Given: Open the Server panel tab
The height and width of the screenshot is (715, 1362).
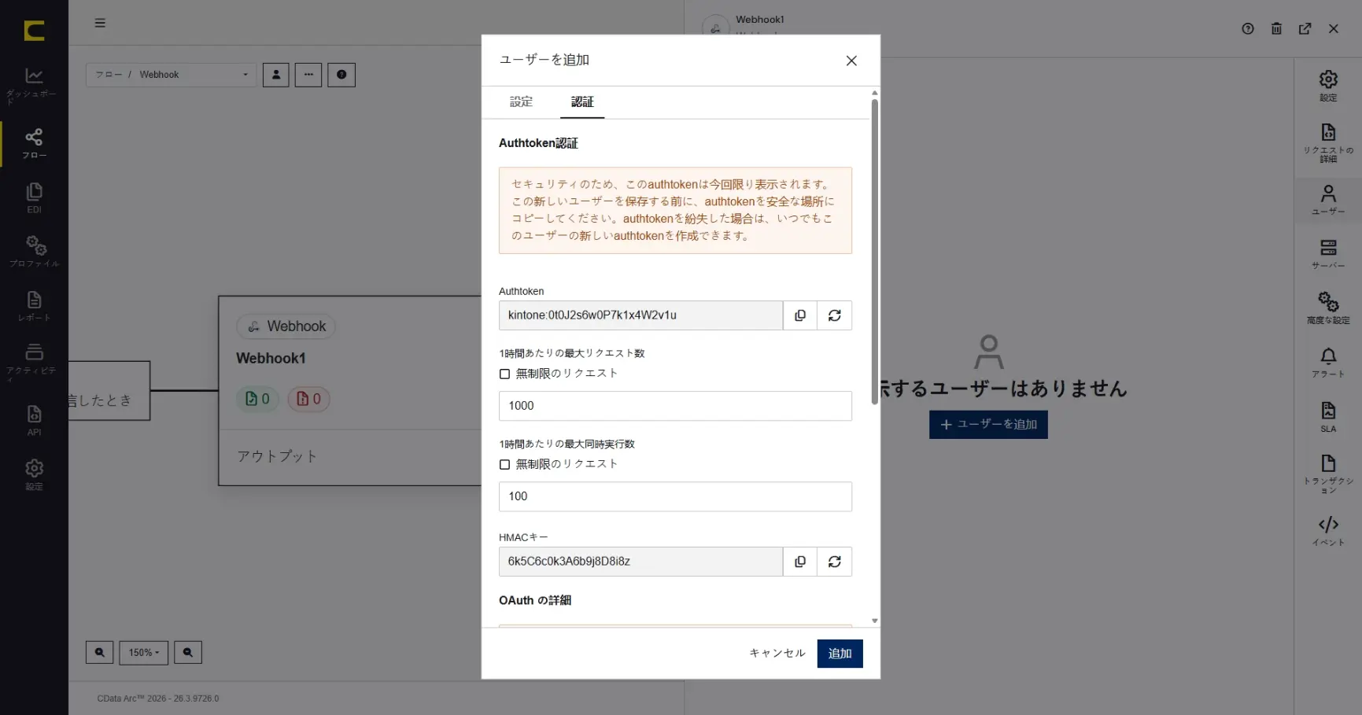Looking at the screenshot, I should click(x=1328, y=254).
